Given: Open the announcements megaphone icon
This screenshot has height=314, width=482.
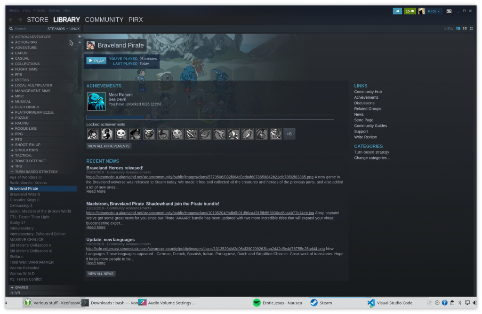Looking at the screenshot, I should [397, 11].
